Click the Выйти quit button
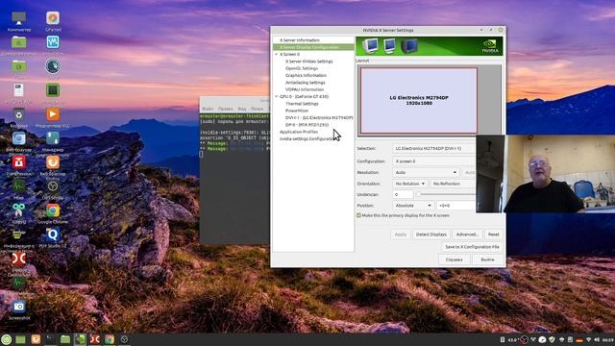615x346 pixels. tap(487, 259)
